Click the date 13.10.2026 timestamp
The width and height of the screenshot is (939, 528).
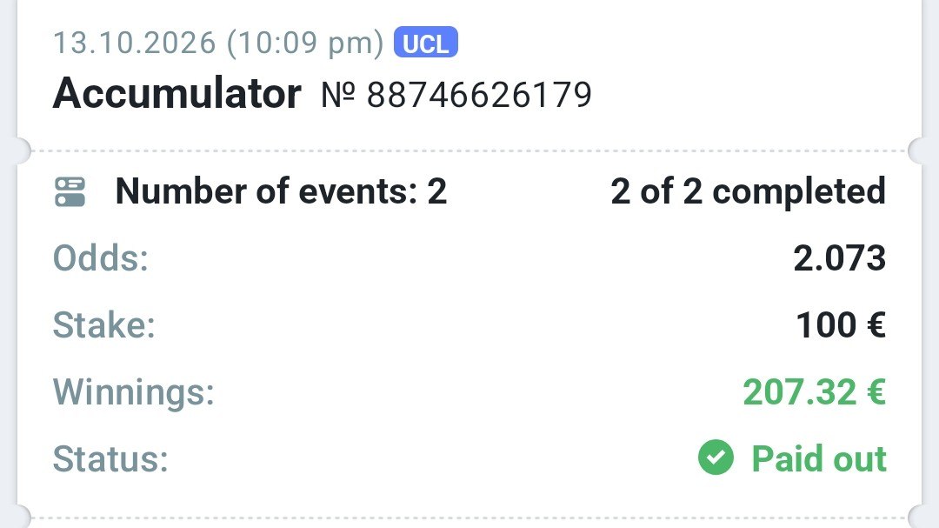[218, 43]
